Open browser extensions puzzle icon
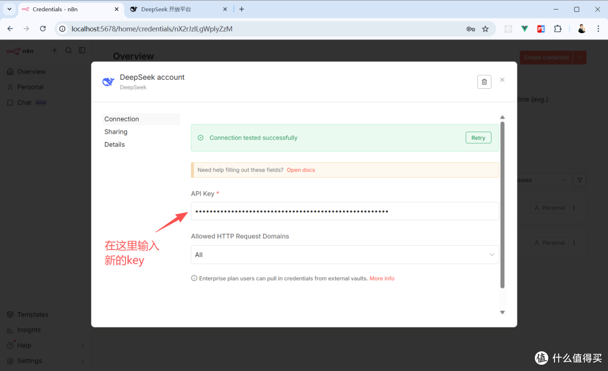The height and width of the screenshot is (371, 608). pyautogui.click(x=557, y=29)
